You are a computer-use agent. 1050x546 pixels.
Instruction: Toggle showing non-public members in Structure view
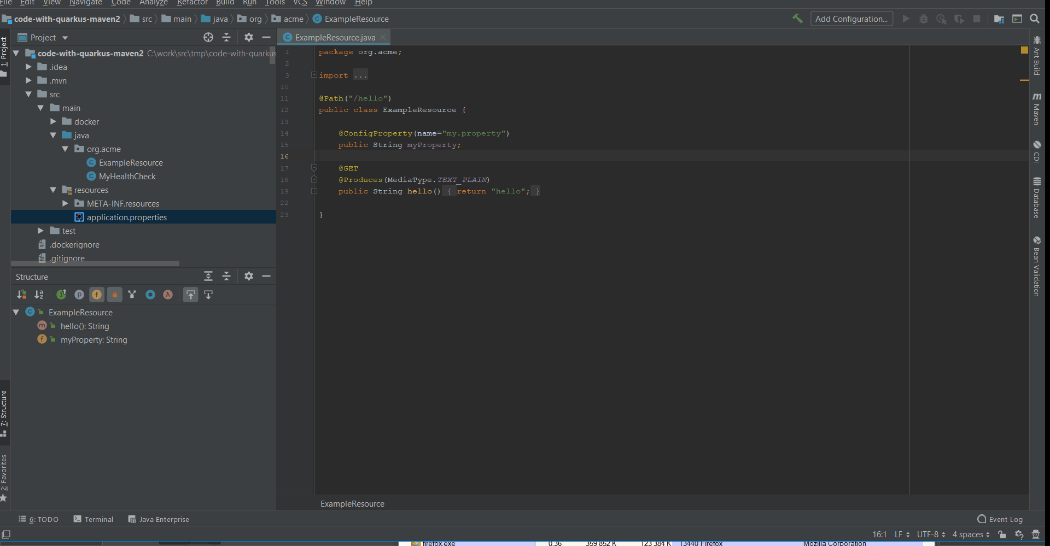(x=115, y=294)
